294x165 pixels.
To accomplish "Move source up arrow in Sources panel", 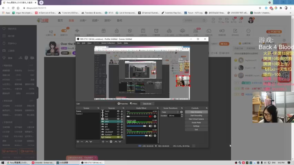I will pyautogui.click(x=116, y=142).
